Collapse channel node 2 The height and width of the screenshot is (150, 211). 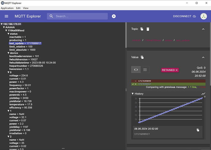point(8,137)
